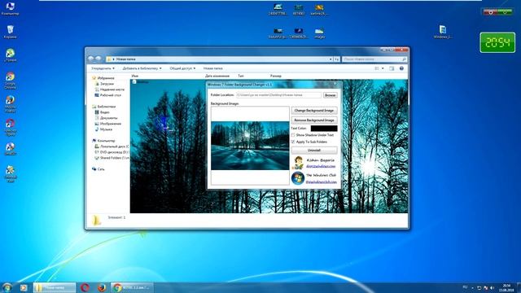Sort by Тип column header
This screenshot has width=521, height=293.
pos(241,76)
